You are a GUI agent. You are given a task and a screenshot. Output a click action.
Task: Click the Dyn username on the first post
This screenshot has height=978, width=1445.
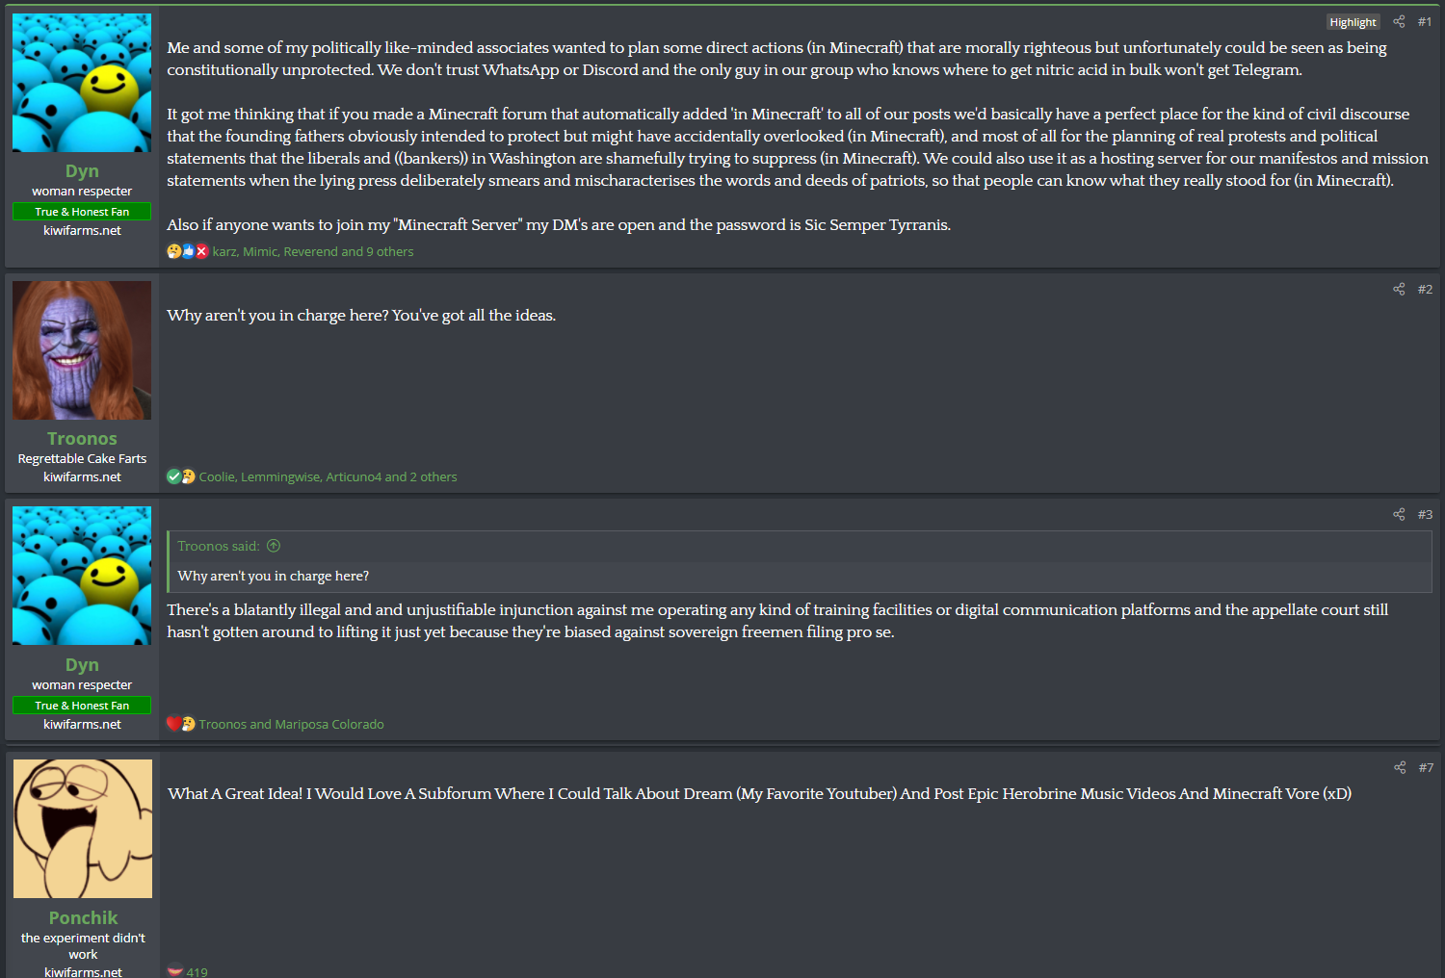click(82, 170)
